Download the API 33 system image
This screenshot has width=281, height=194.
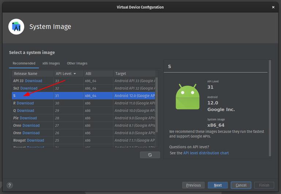(x=34, y=81)
